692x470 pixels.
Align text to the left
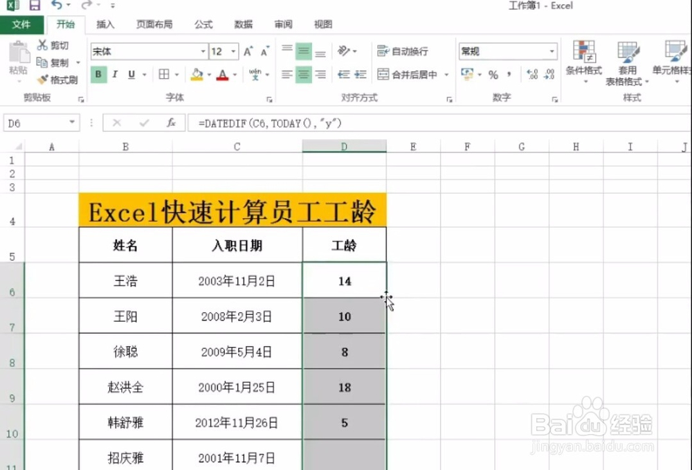coord(287,75)
